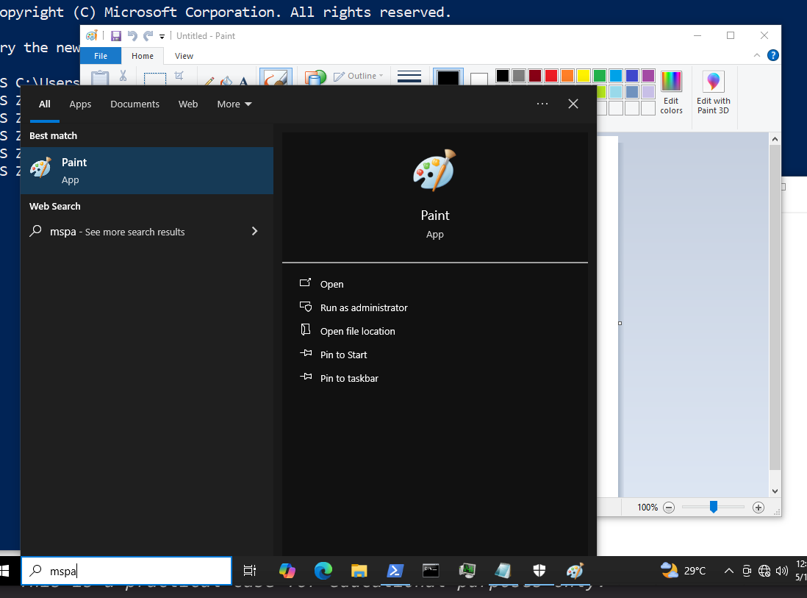The height and width of the screenshot is (598, 807).
Task: Open the shape Outline dropdown in Paint
Action: click(359, 76)
